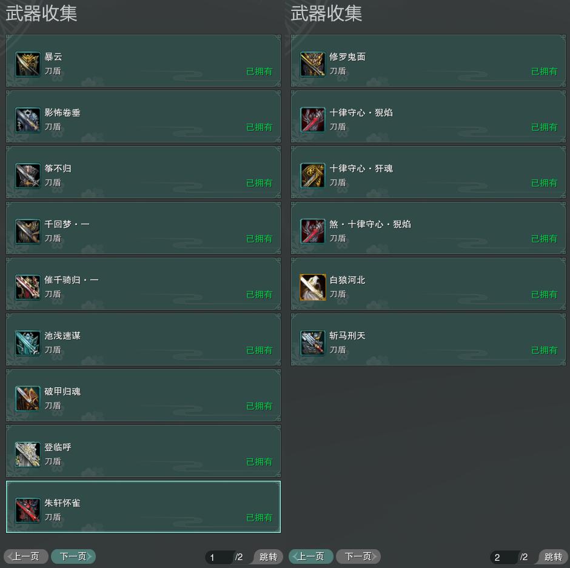Go to next page on left panel

pyautogui.click(x=73, y=556)
